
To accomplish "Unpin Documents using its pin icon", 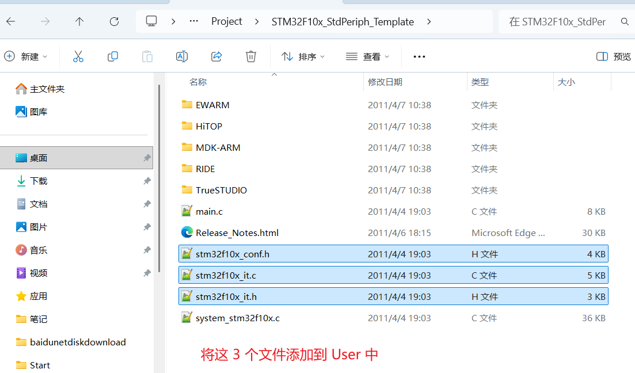I will (147, 204).
